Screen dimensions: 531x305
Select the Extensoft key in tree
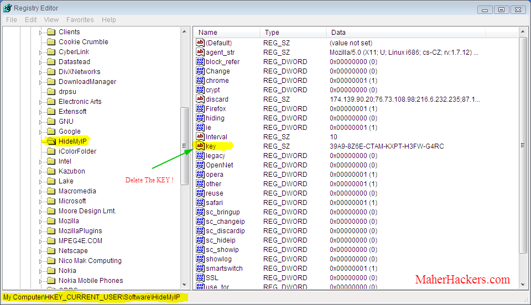tap(72, 112)
